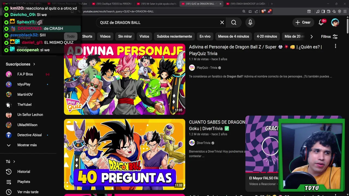Clear the search box with the X icon
The height and width of the screenshot is (196, 349).
click(x=222, y=23)
